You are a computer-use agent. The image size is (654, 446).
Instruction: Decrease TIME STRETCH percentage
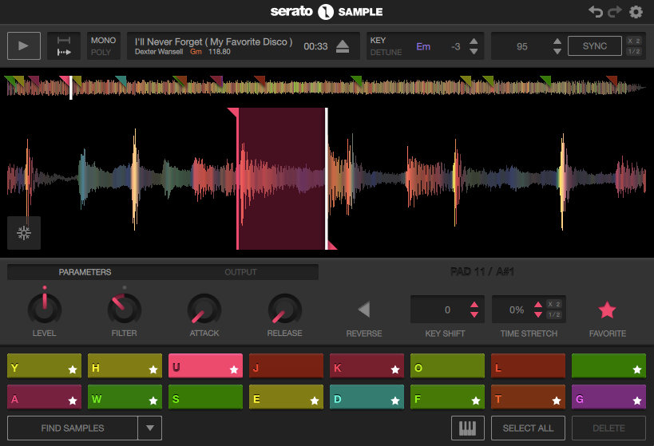tap(538, 314)
